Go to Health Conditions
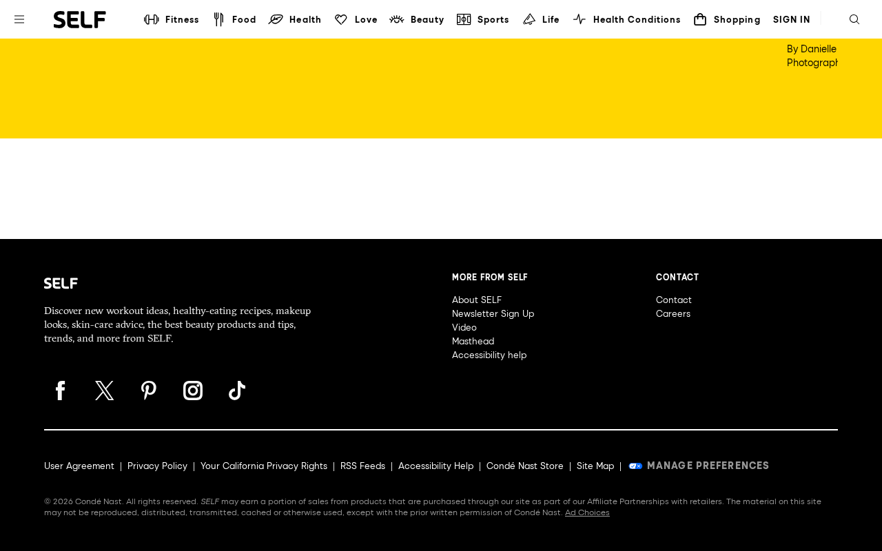The height and width of the screenshot is (551, 882). (637, 19)
